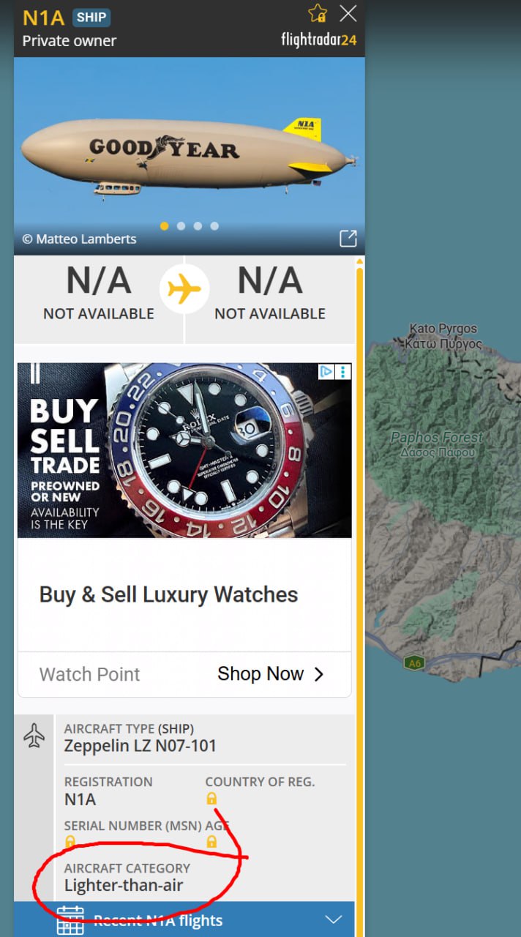
Task: Click the yellow airplane route icon
Action: [184, 290]
